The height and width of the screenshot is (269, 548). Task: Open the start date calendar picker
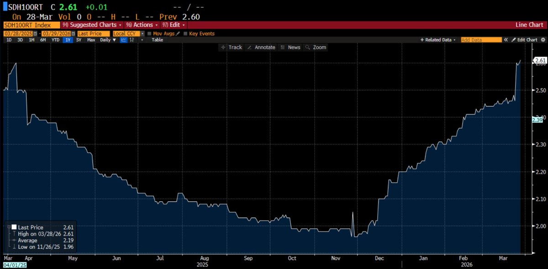[36, 33]
